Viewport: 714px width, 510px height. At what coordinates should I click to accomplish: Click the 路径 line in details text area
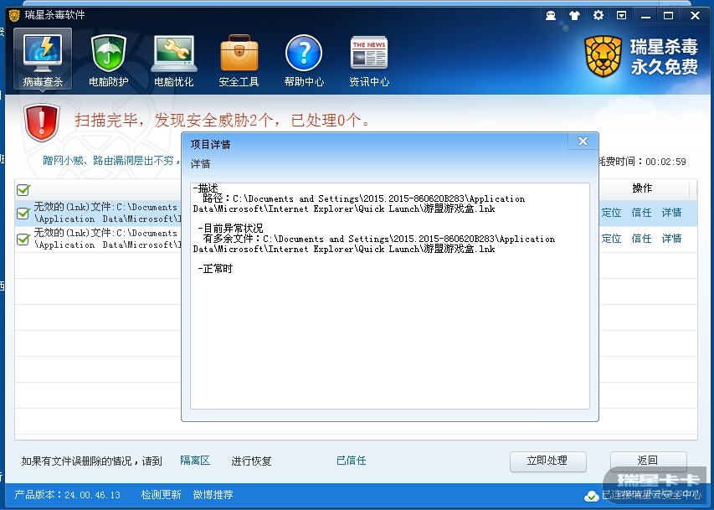[x=359, y=203]
